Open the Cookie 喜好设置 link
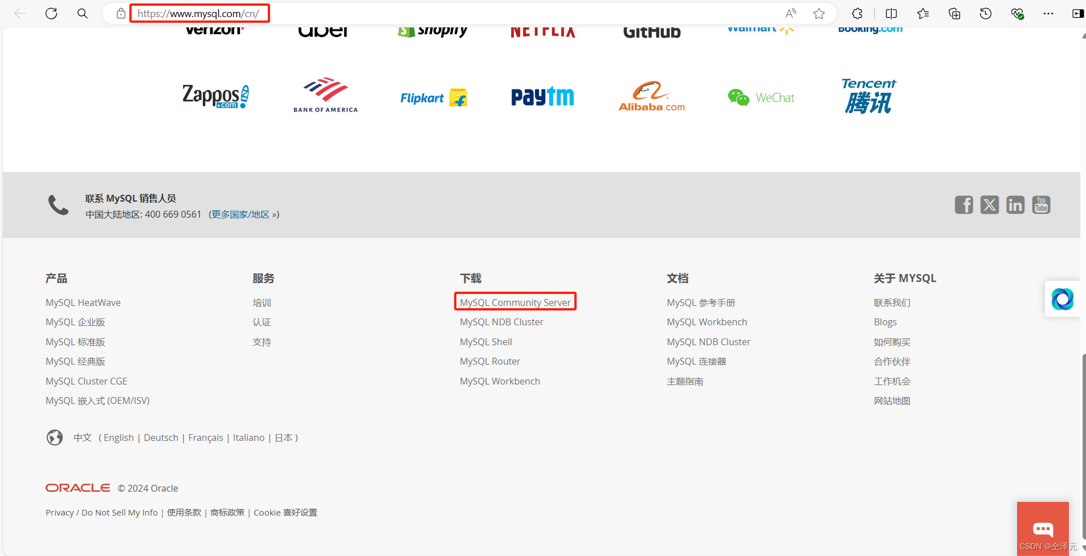 (x=285, y=512)
